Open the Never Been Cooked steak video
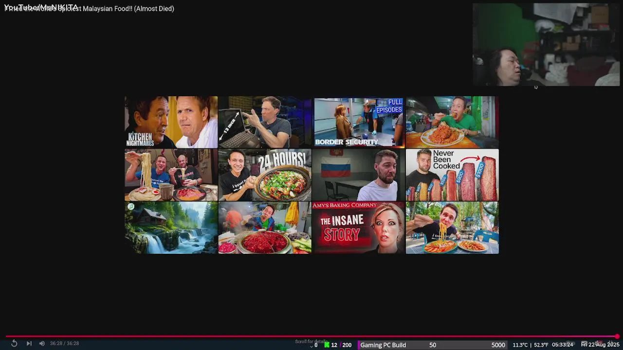This screenshot has width=623, height=350. 452,175
